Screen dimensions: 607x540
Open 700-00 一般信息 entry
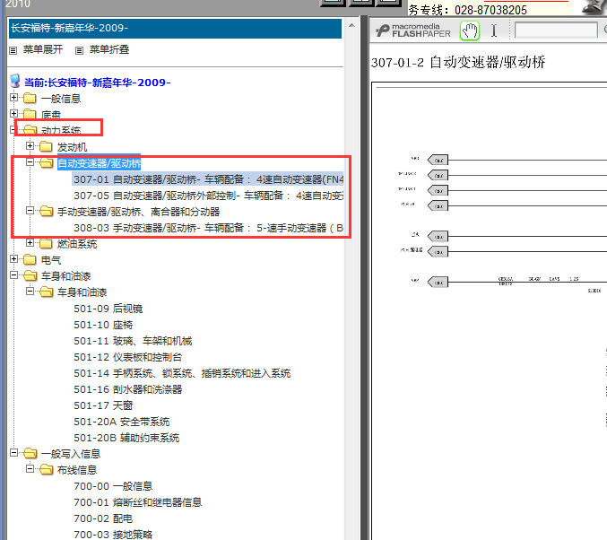[x=113, y=486]
